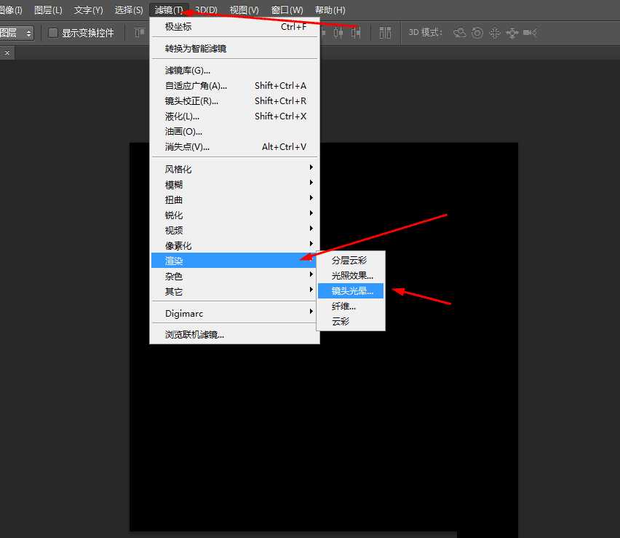Select the 3D orbit tool icon

(460, 33)
